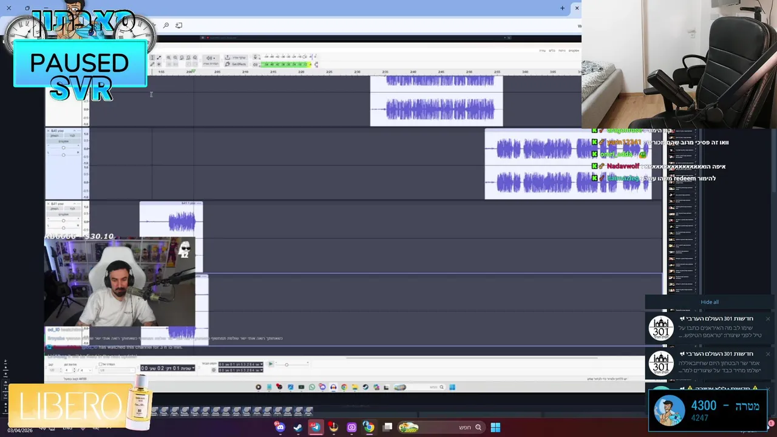Open the second 301 news notification
The image size is (777, 437).
(x=708, y=363)
